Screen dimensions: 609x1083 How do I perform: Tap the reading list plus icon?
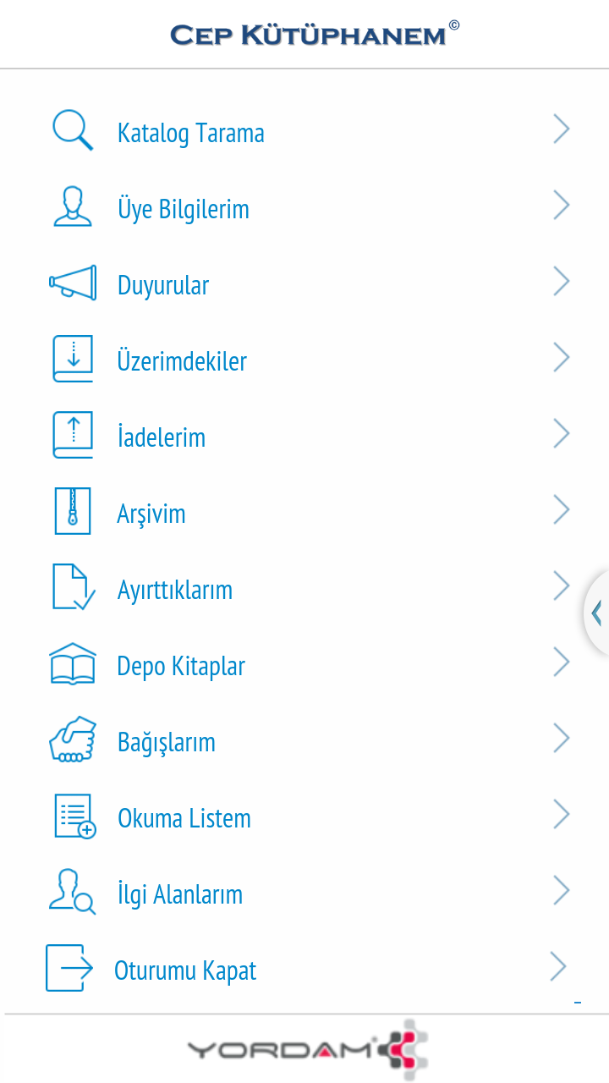point(74,816)
